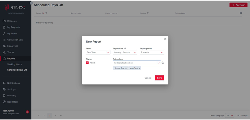The height and width of the screenshot is (120, 250).
Task: Cancel the new report dialog
Action: click(148, 78)
